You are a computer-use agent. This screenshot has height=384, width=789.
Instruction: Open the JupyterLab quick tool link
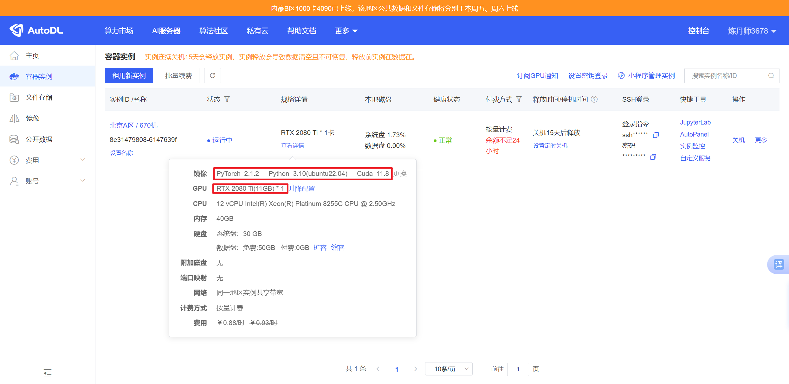click(695, 122)
